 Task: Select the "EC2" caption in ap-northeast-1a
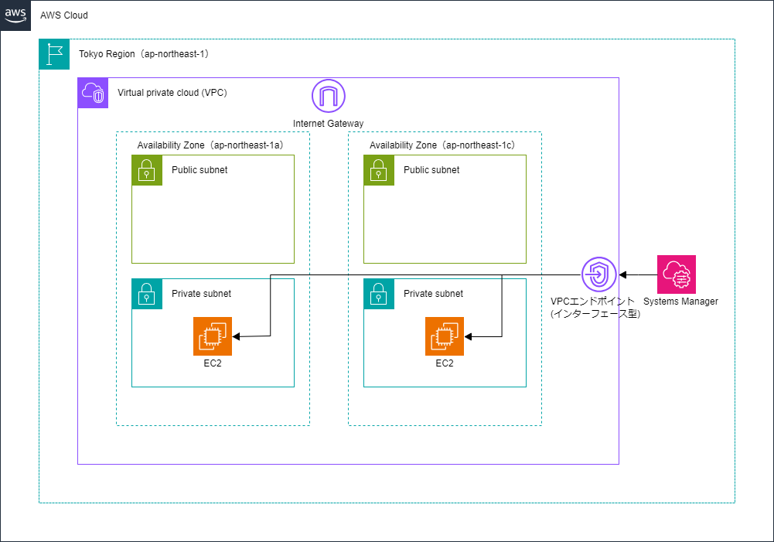[213, 363]
